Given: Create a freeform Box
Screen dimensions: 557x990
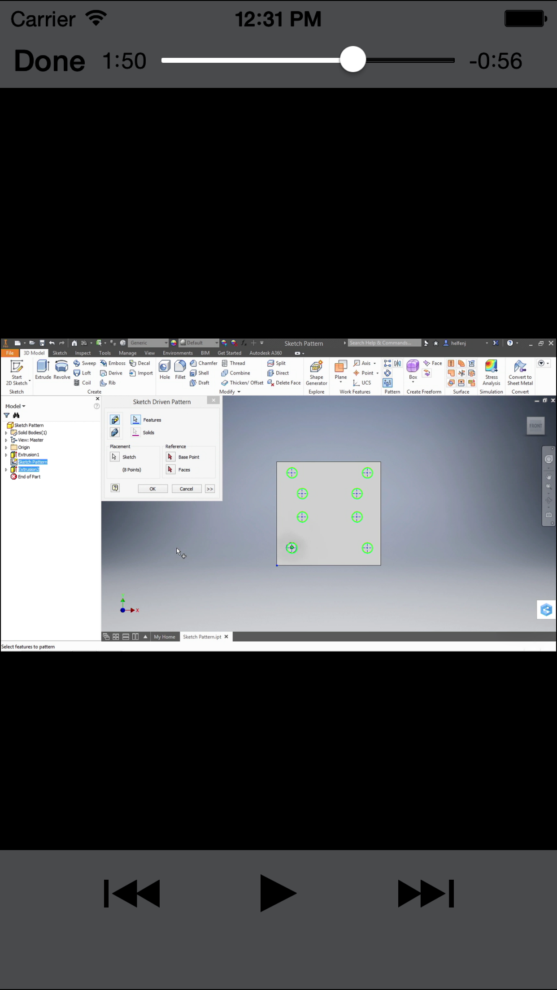Looking at the screenshot, I should [x=413, y=371].
